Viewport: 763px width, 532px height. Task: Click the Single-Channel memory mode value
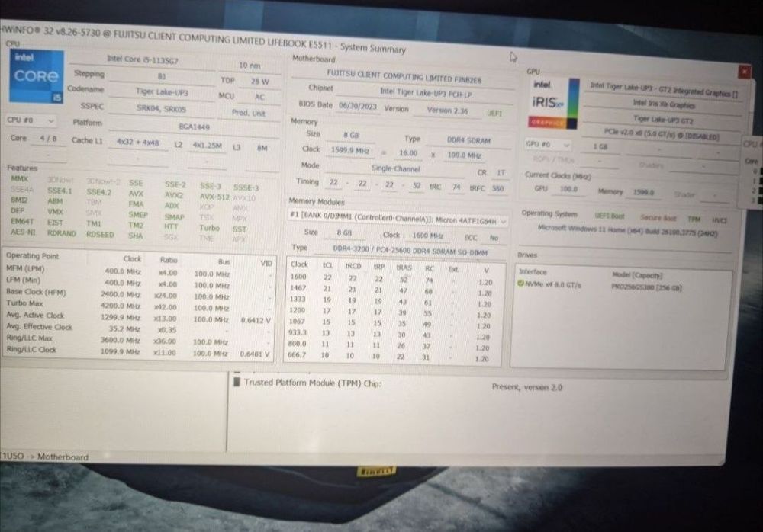pos(395,168)
